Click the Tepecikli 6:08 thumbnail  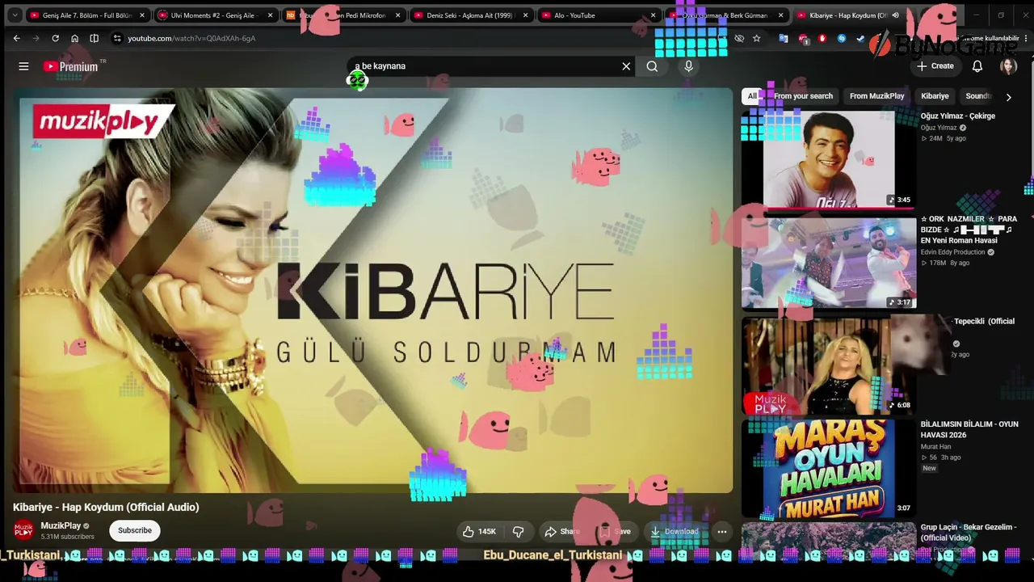[x=829, y=365]
